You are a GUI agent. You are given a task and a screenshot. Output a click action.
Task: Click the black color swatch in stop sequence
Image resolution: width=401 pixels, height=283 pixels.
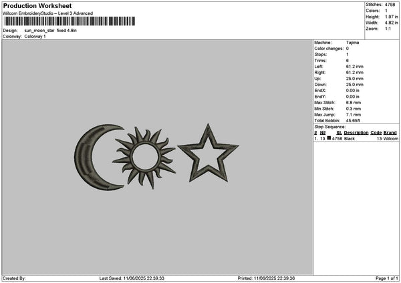point(329,138)
